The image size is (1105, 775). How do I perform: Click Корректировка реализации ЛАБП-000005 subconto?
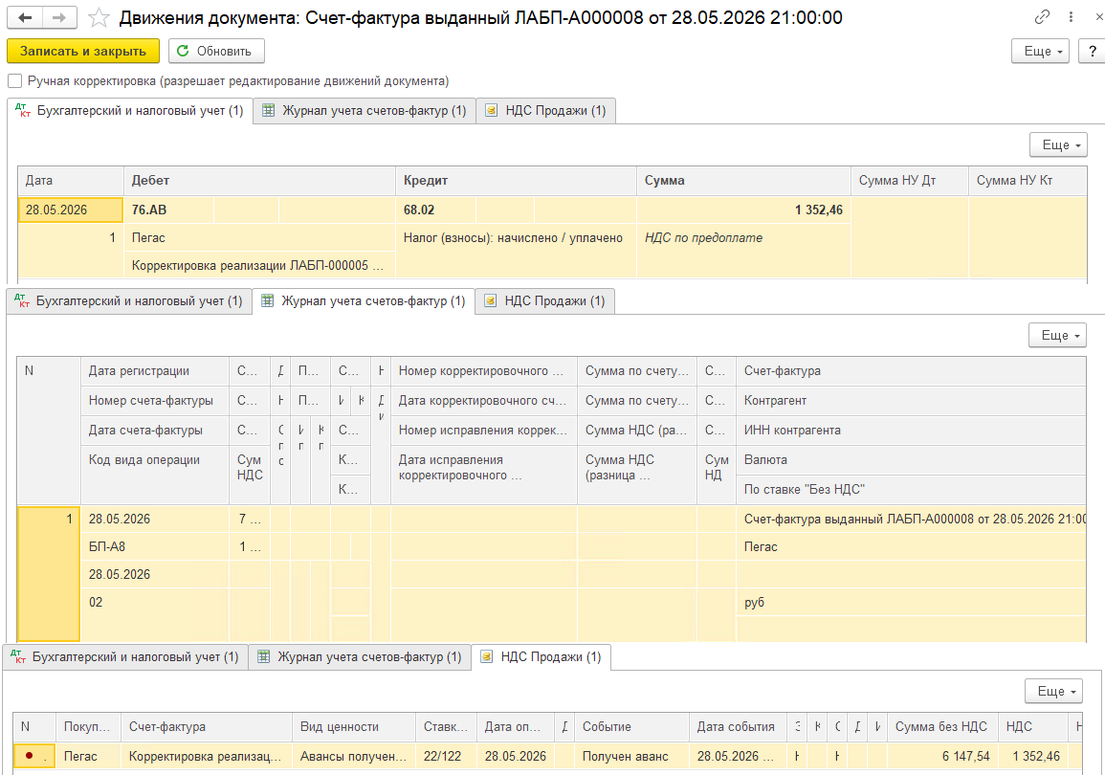pyautogui.click(x=258, y=266)
